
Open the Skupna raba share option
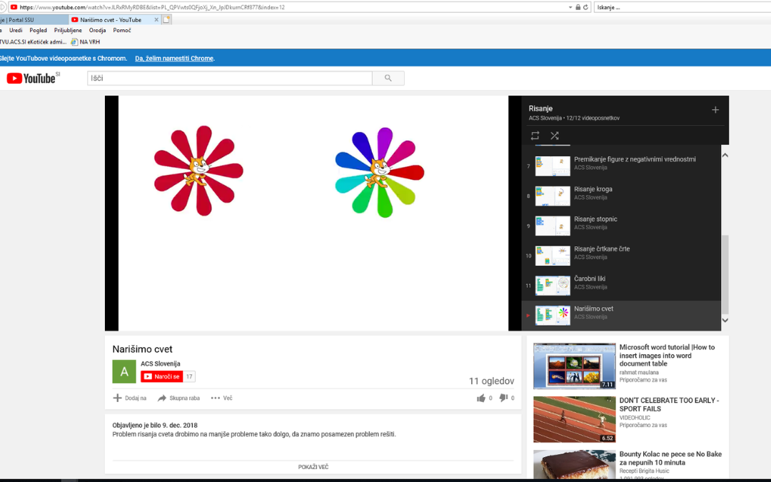coord(178,398)
